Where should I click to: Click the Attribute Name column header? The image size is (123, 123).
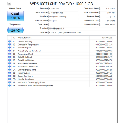tap(53, 38)
